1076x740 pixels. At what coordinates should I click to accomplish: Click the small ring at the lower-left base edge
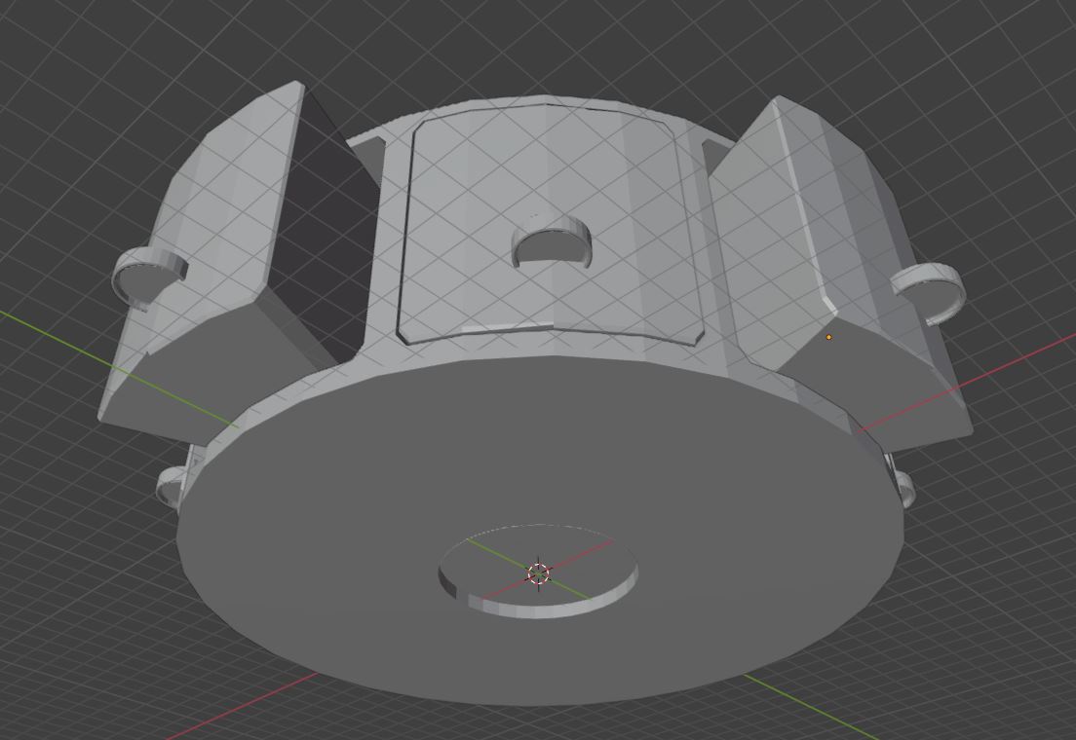tap(171, 486)
